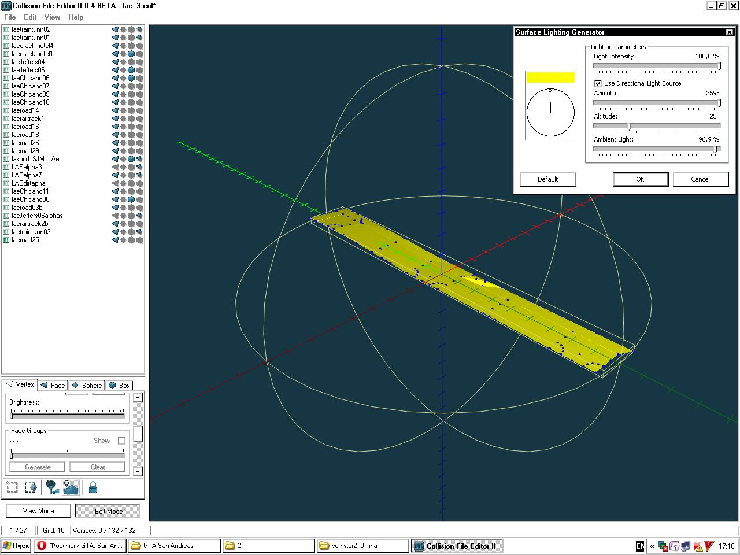740x555 pixels.
Task: Click the tree and car material tool icon
Action: pos(53,487)
